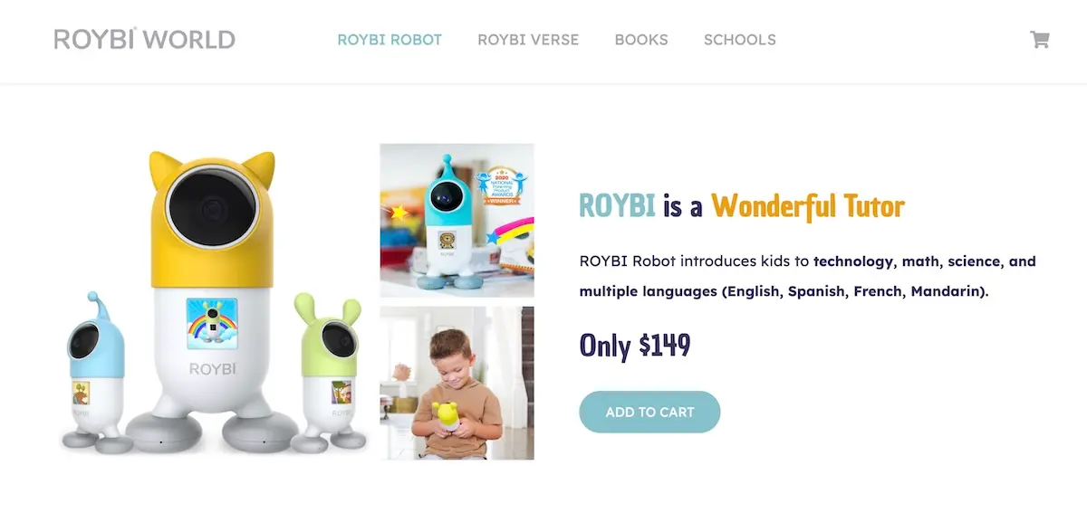Click the small green bunny-eared robot

[329, 373]
